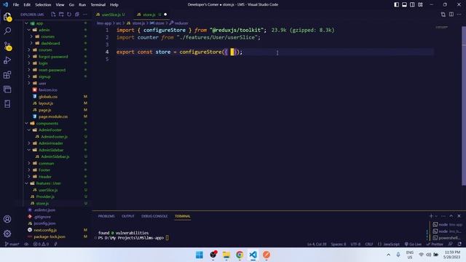Click Go Live in status bar
The height and width of the screenshot is (262, 466).
[413, 245]
